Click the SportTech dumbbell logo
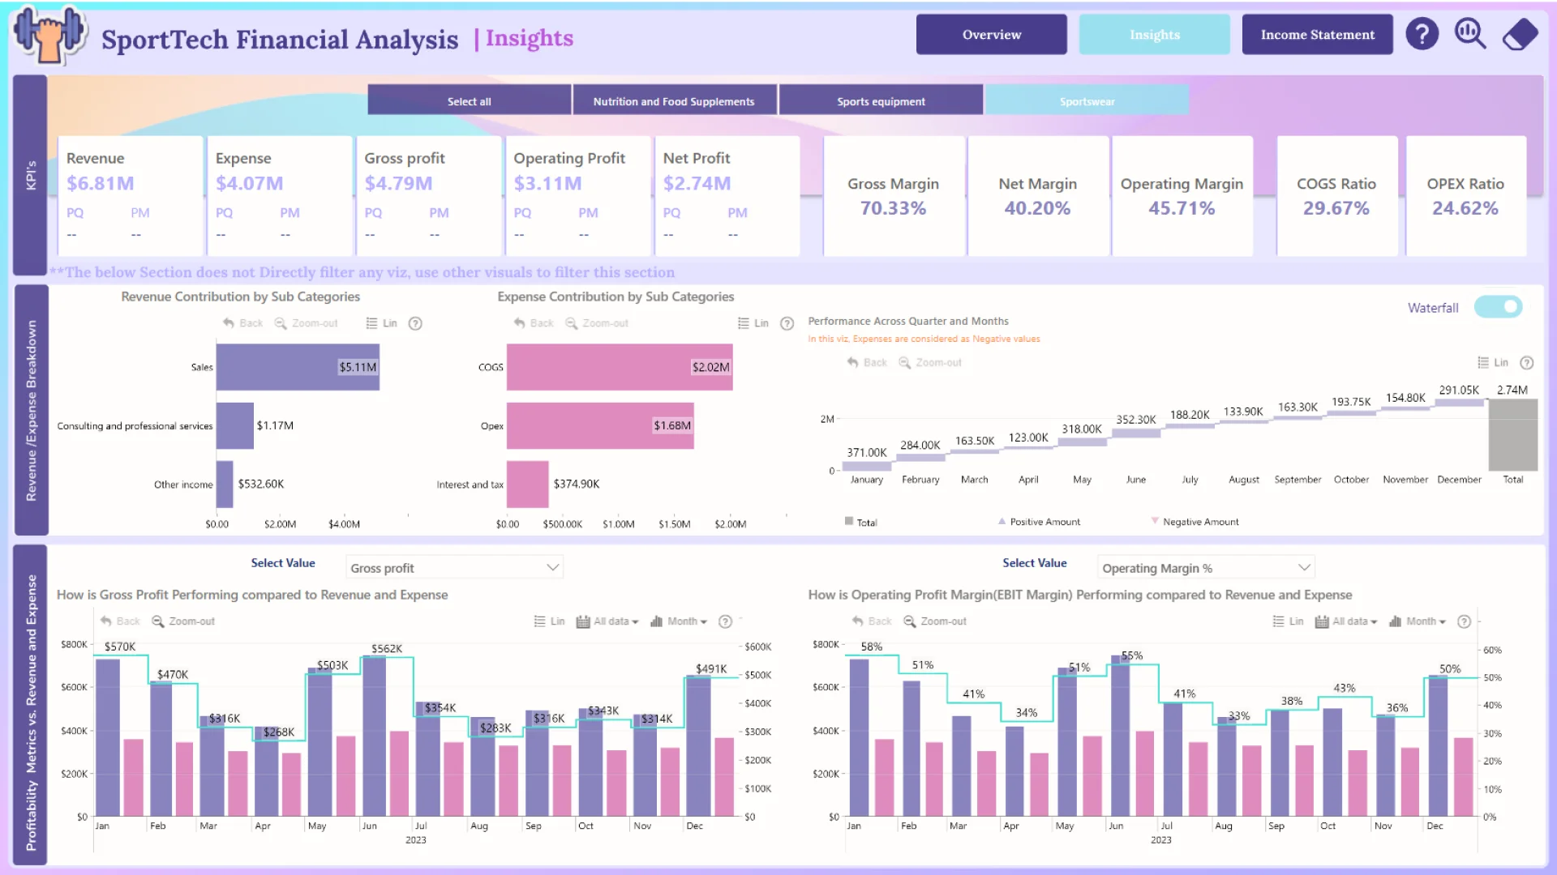The image size is (1557, 875). [50, 35]
